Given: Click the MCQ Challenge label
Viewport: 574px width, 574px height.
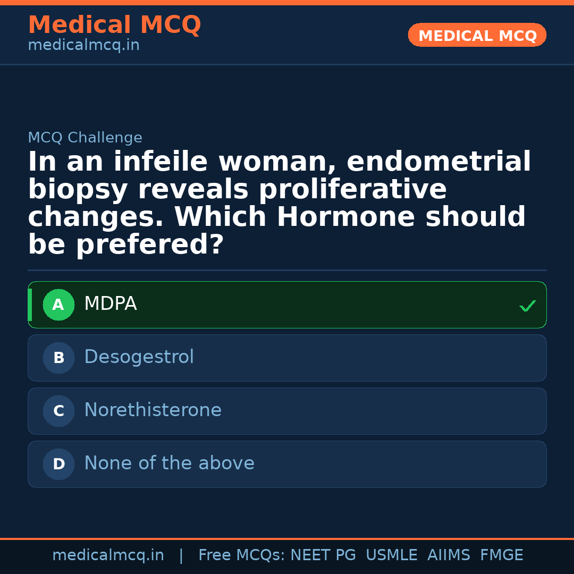Looking at the screenshot, I should 85,138.
